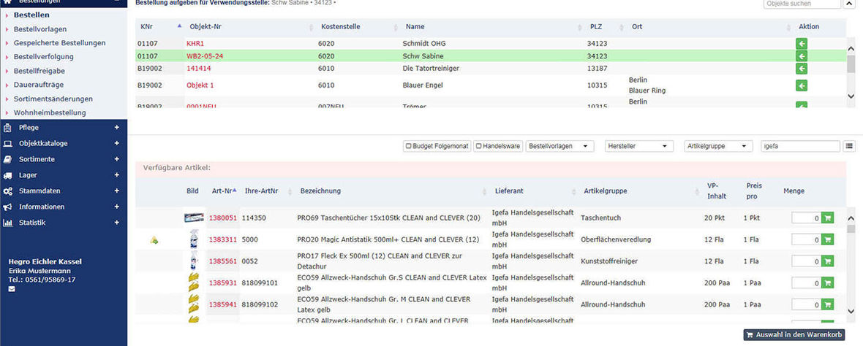The height and width of the screenshot is (346, 863).
Task: Sort articles by Art-Nr column
Action: (224, 191)
